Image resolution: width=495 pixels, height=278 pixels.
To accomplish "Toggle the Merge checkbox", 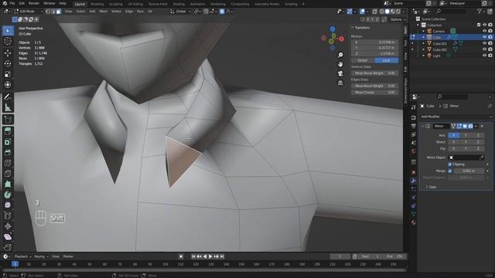I will pos(450,171).
